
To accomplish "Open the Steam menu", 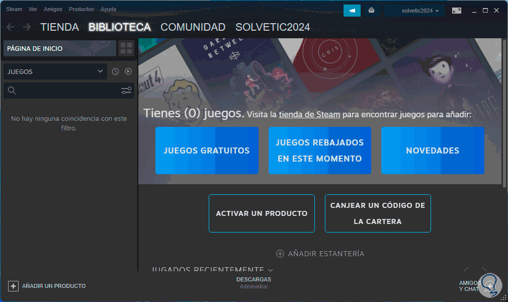I will tap(14, 9).
